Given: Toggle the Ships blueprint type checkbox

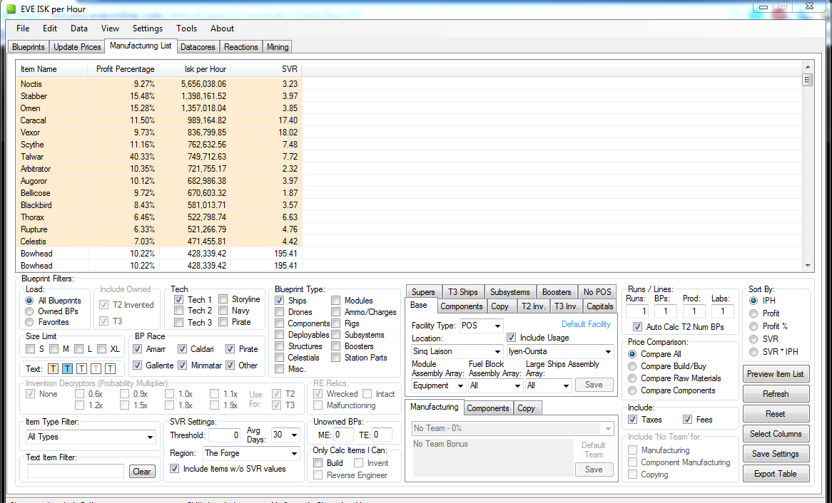Looking at the screenshot, I should (280, 301).
